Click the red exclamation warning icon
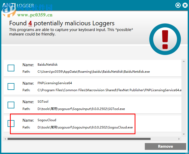Image resolution: width=189 pixels, height=154 pixels. pos(165,39)
